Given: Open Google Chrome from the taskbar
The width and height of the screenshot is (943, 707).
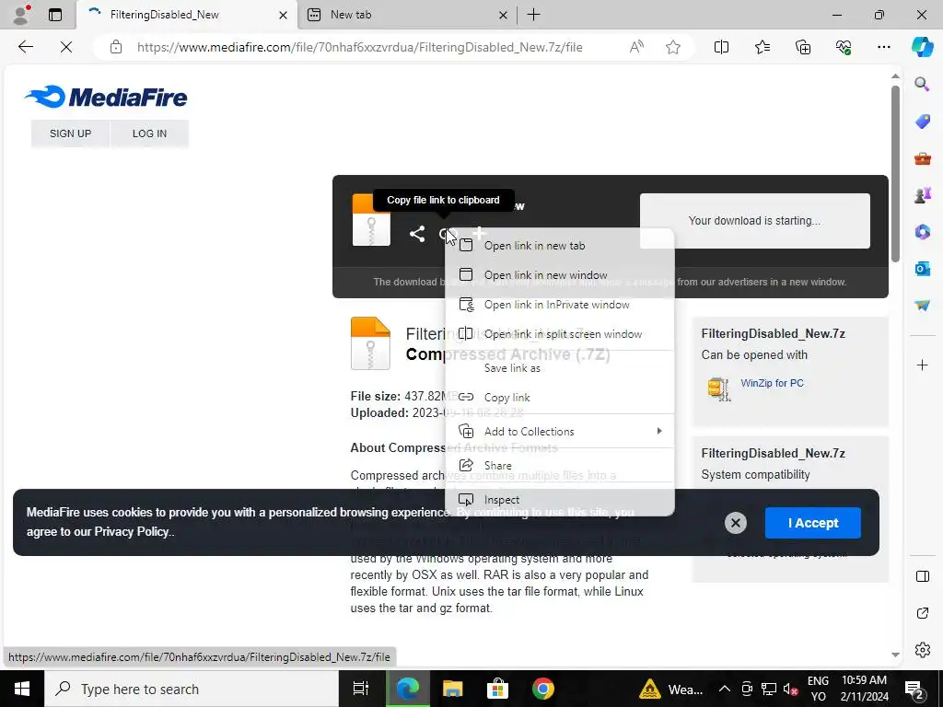Looking at the screenshot, I should click(543, 689).
